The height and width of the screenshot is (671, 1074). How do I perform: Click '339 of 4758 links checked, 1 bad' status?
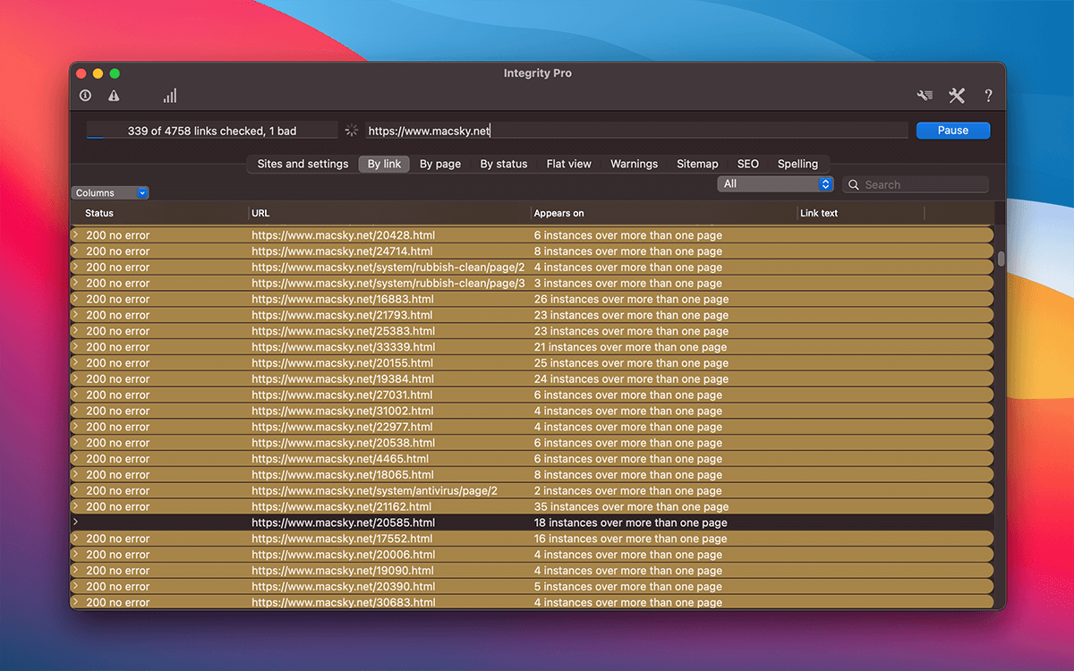212,131
